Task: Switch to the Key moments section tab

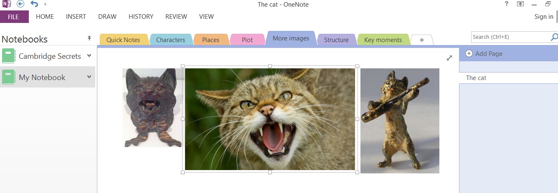Action: pyautogui.click(x=383, y=40)
